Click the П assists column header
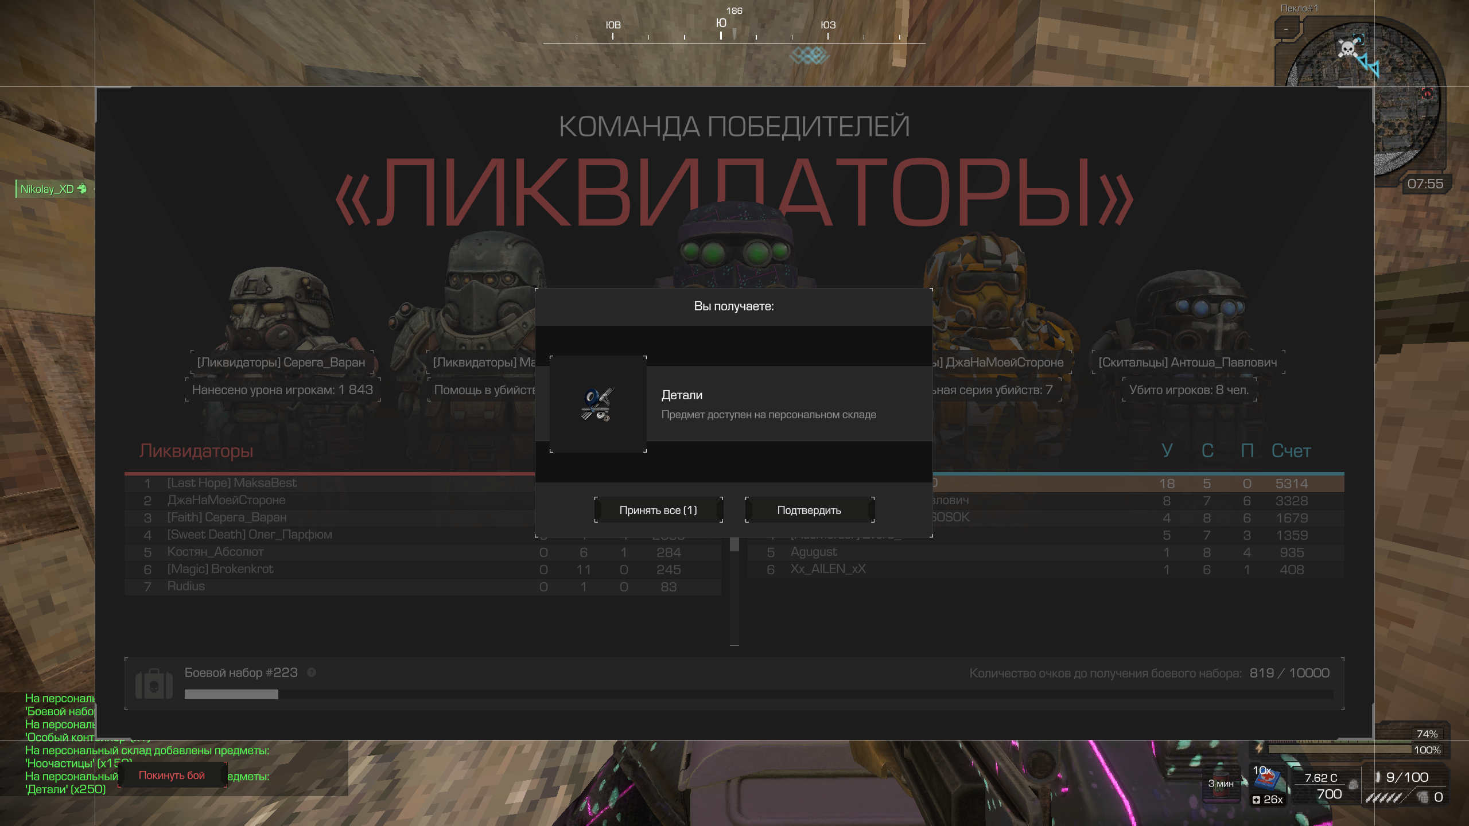 [x=1247, y=451]
